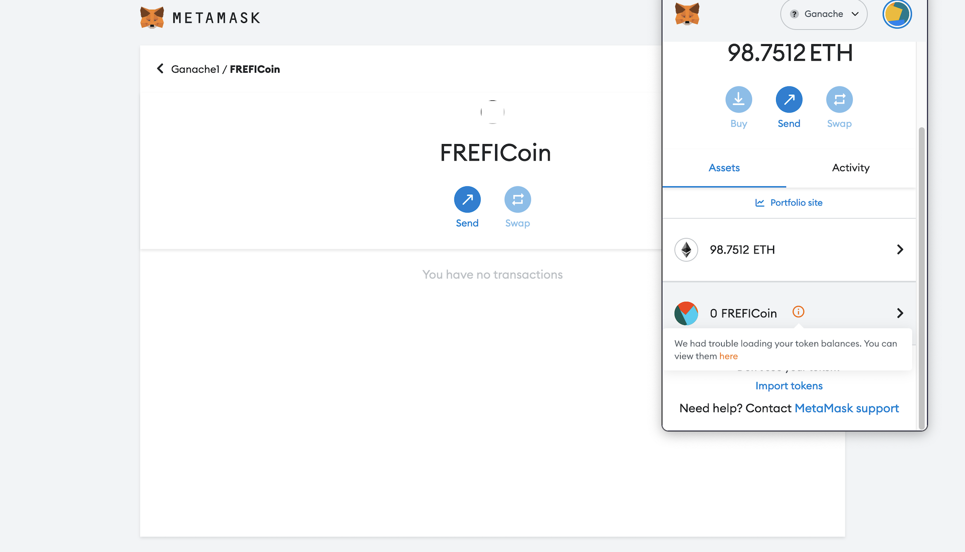Screen dimensions: 965x552
Task: Click the orange 'here' link in tooltip
Action: click(728, 356)
